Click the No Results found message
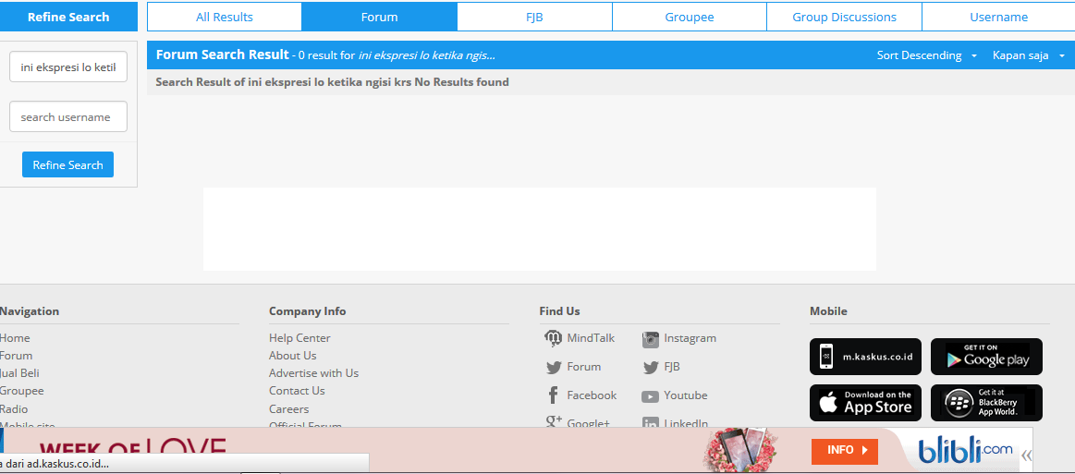This screenshot has width=1075, height=474. (x=461, y=82)
